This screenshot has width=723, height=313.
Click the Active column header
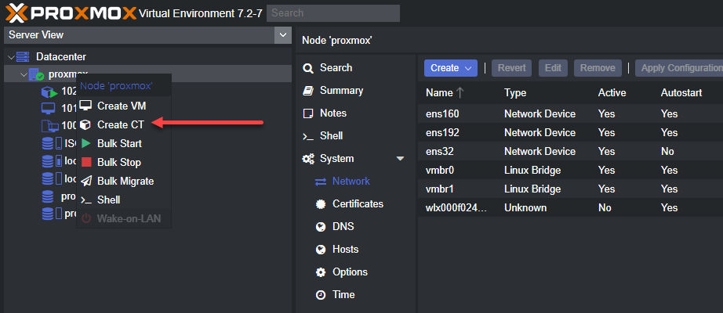(612, 92)
